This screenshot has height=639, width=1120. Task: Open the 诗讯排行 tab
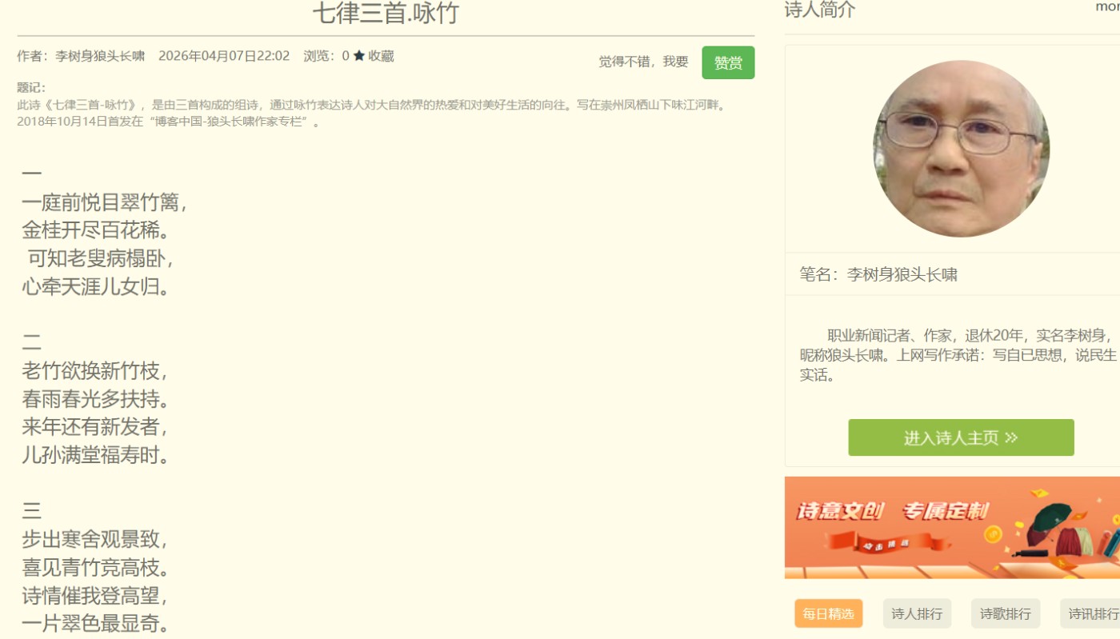(x=1092, y=613)
